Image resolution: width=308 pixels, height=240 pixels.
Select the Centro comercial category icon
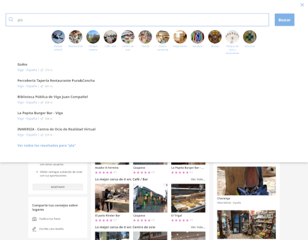point(163,37)
